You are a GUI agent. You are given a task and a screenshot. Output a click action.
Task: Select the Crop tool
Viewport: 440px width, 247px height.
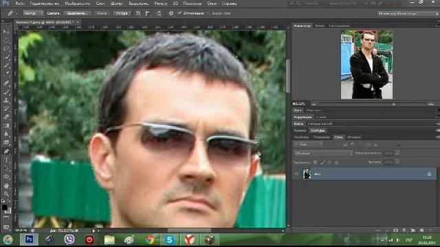click(6, 66)
